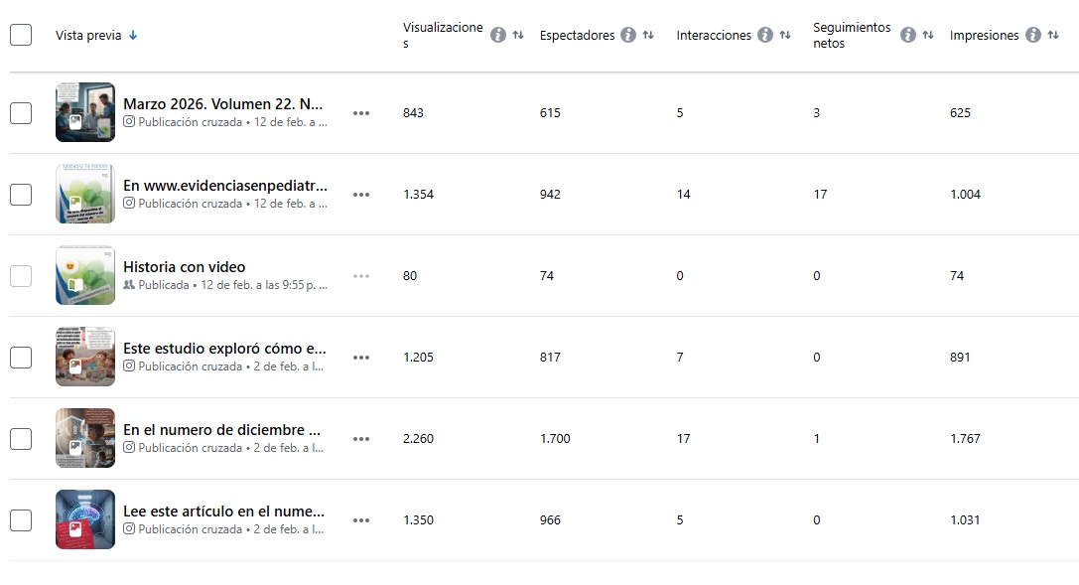Sort by Impresiones using arrows icon
The width and height of the screenshot is (1079, 585).
(x=1053, y=35)
